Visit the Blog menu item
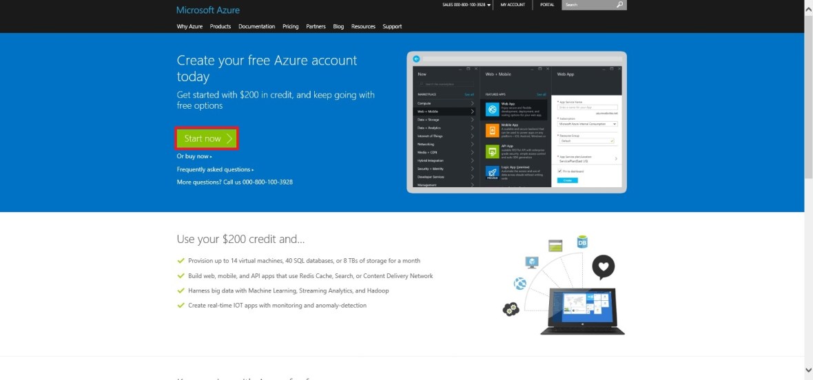The width and height of the screenshot is (813, 380). pos(338,26)
